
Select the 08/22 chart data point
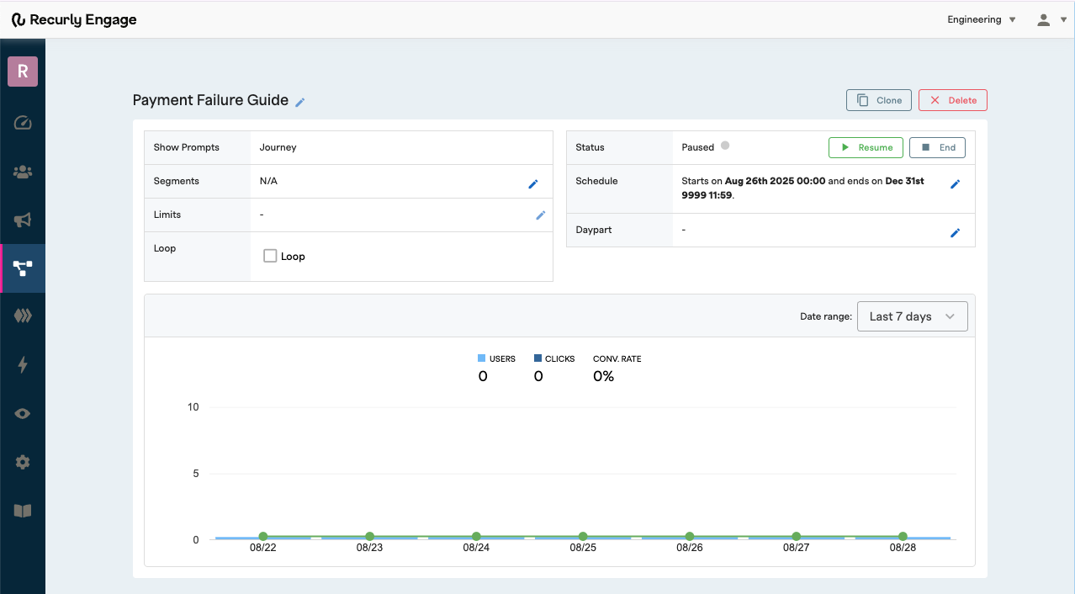click(263, 536)
